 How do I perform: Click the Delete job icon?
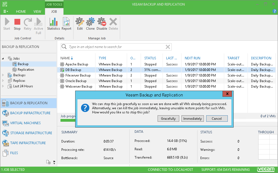click(113, 22)
